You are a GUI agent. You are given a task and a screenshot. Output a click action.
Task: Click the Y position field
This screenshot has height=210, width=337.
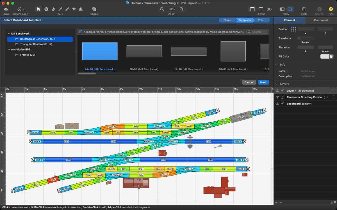click(325, 29)
